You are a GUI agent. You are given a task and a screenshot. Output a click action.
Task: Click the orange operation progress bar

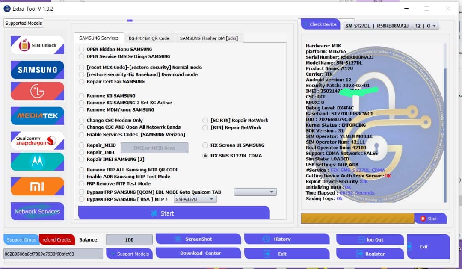(357, 218)
